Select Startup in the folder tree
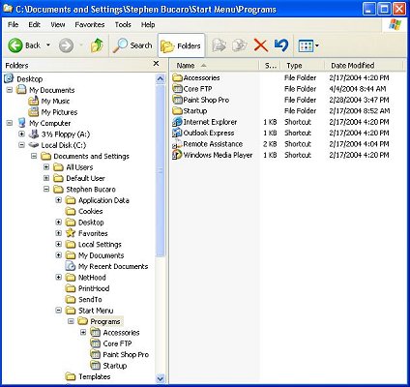The image size is (410, 387). pos(108,366)
